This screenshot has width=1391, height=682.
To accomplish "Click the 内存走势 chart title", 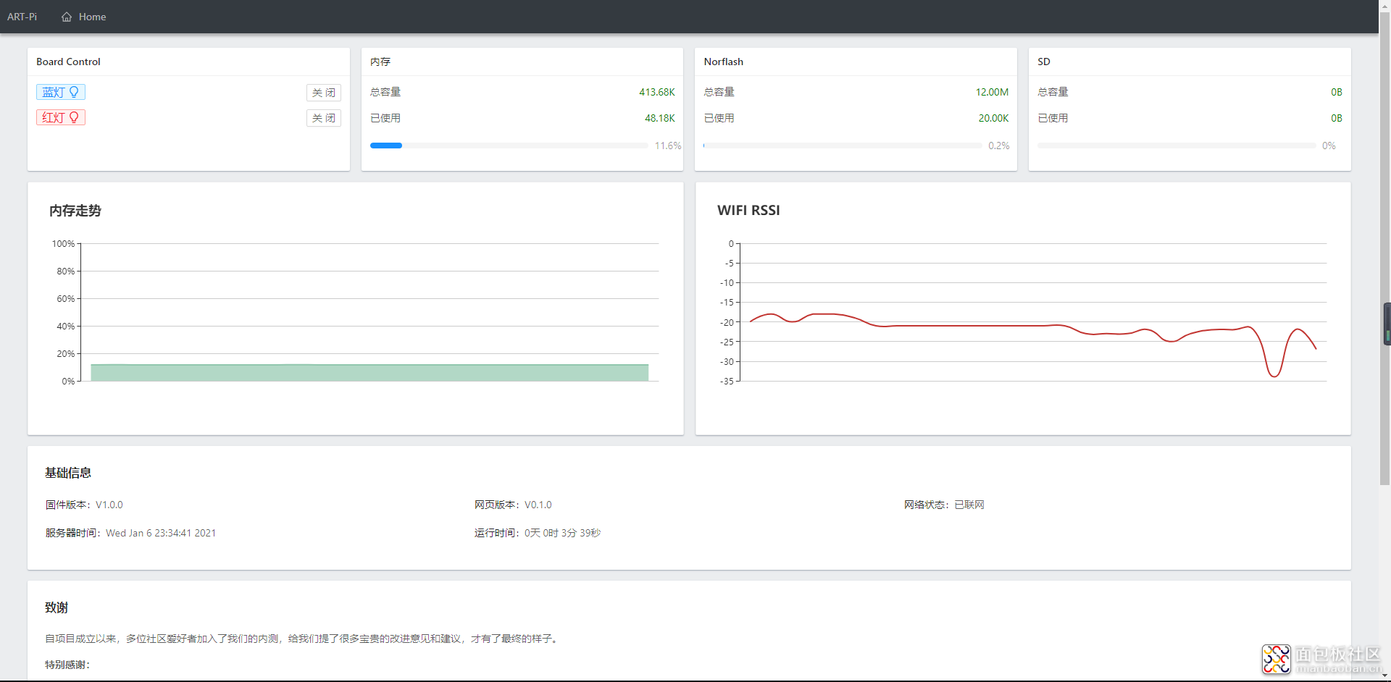I will [x=75, y=211].
